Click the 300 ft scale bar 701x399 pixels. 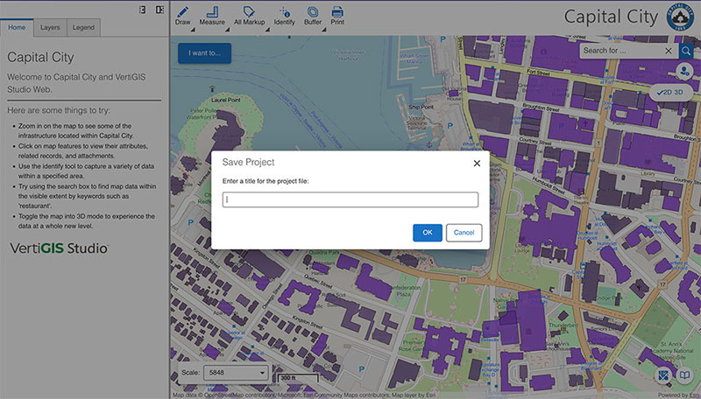[298, 378]
